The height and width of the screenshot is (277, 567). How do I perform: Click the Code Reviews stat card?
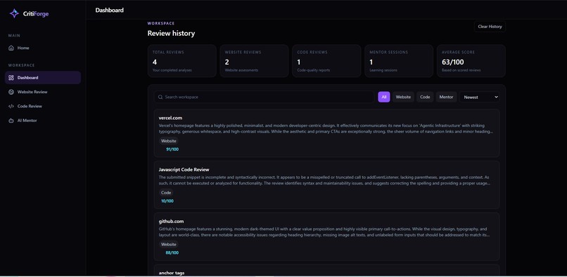pyautogui.click(x=326, y=61)
